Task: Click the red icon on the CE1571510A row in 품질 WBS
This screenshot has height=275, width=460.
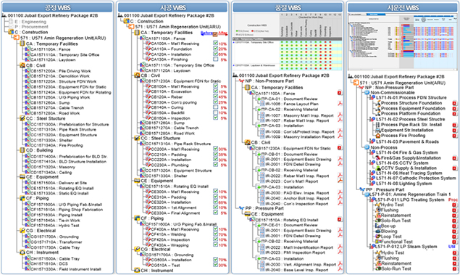Action: [340, 219]
